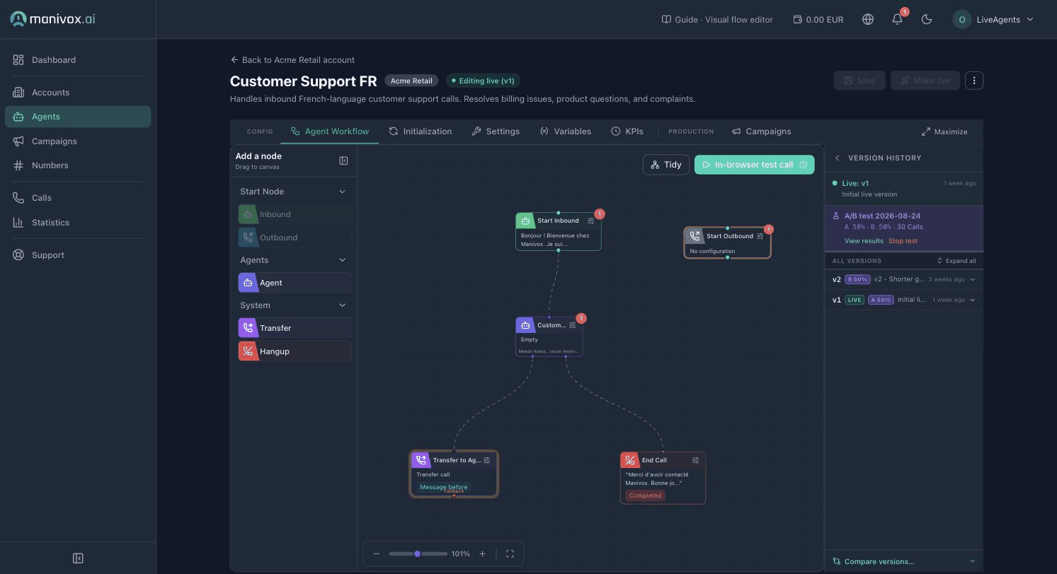Screen dimensions: 1057x574
Task: Open the Compare versions dropdown
Action: pos(904,561)
